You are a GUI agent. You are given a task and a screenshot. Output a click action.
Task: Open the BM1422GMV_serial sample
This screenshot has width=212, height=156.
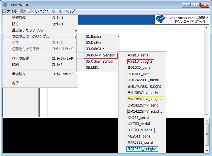(142, 105)
